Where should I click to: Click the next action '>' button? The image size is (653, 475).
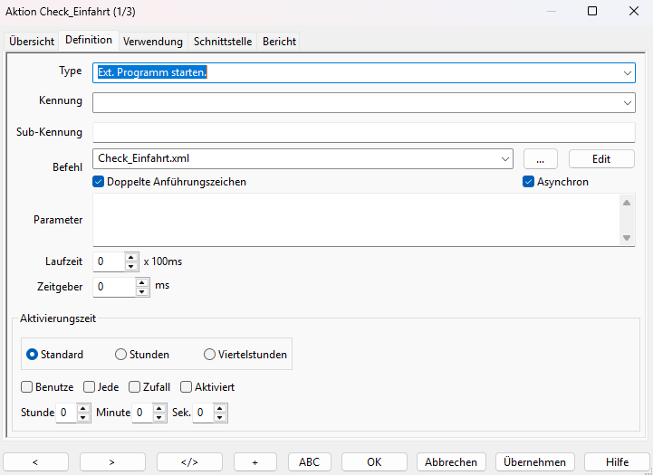[x=112, y=461]
